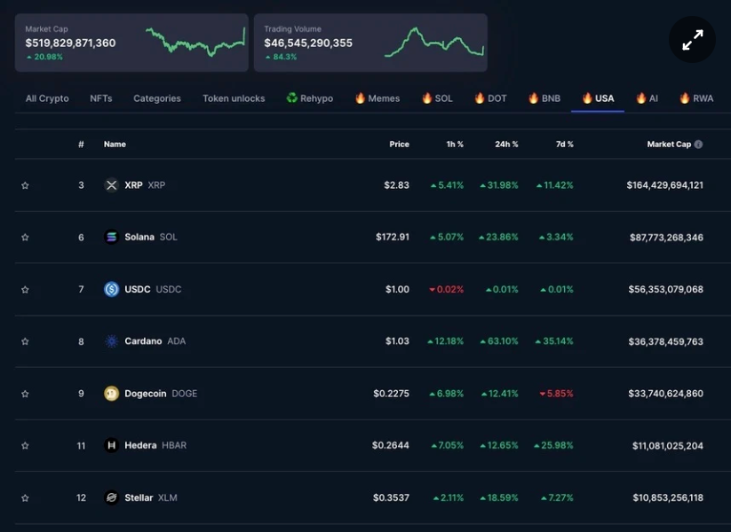Screen dimensions: 731x532
Task: Click the Dogecoin coin logo icon
Action: pyautogui.click(x=111, y=394)
